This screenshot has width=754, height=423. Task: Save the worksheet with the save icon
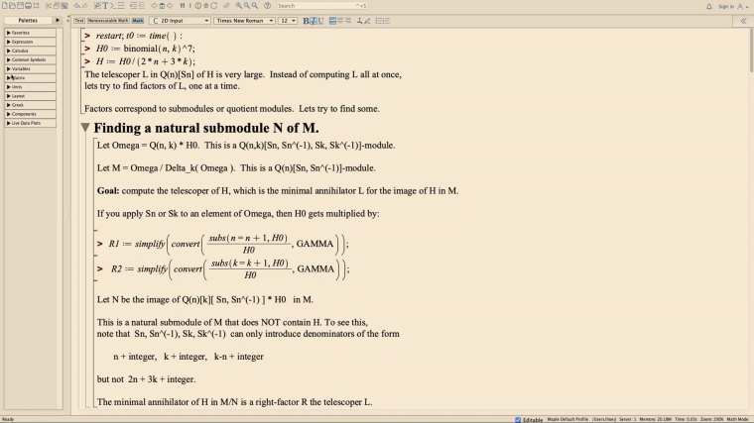pos(20,6)
